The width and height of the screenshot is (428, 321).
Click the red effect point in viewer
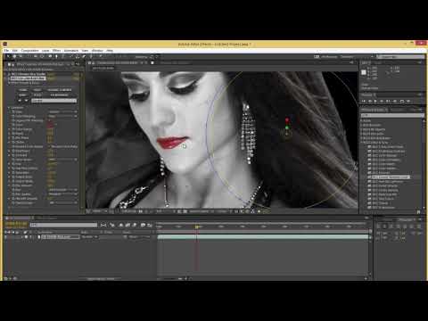coord(287,119)
